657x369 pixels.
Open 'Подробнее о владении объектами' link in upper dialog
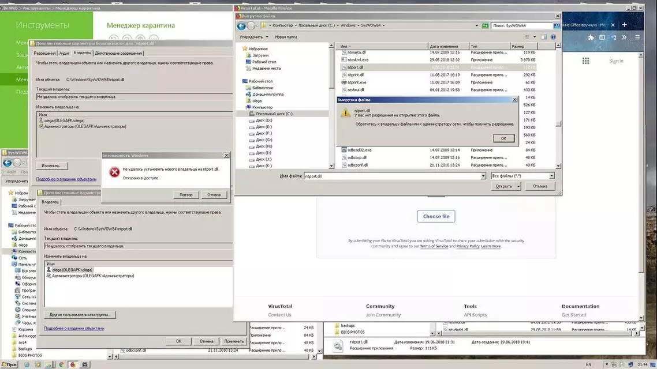coord(66,179)
